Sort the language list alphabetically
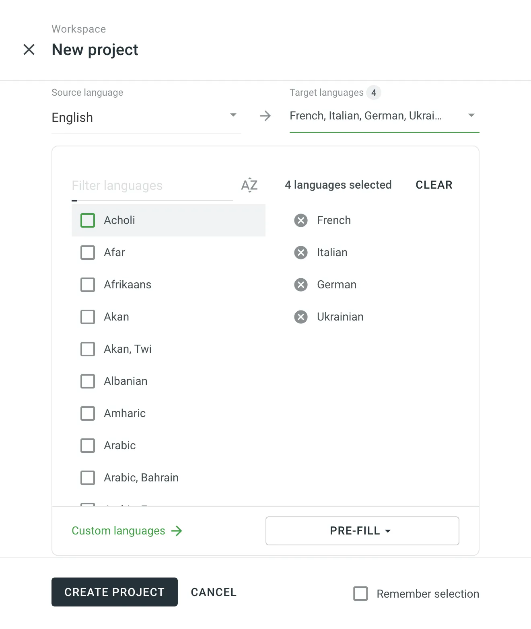 [x=249, y=185]
